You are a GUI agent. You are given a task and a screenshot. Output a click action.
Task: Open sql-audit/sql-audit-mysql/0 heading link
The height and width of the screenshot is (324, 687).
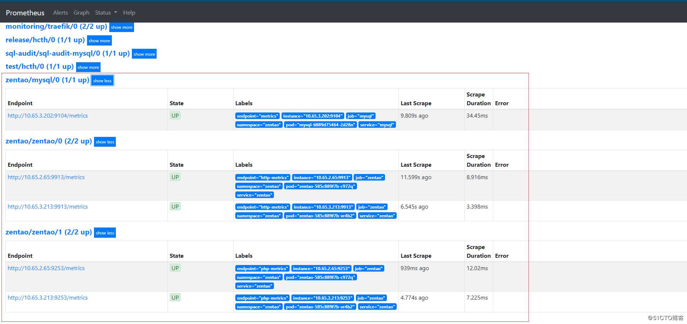click(x=67, y=54)
